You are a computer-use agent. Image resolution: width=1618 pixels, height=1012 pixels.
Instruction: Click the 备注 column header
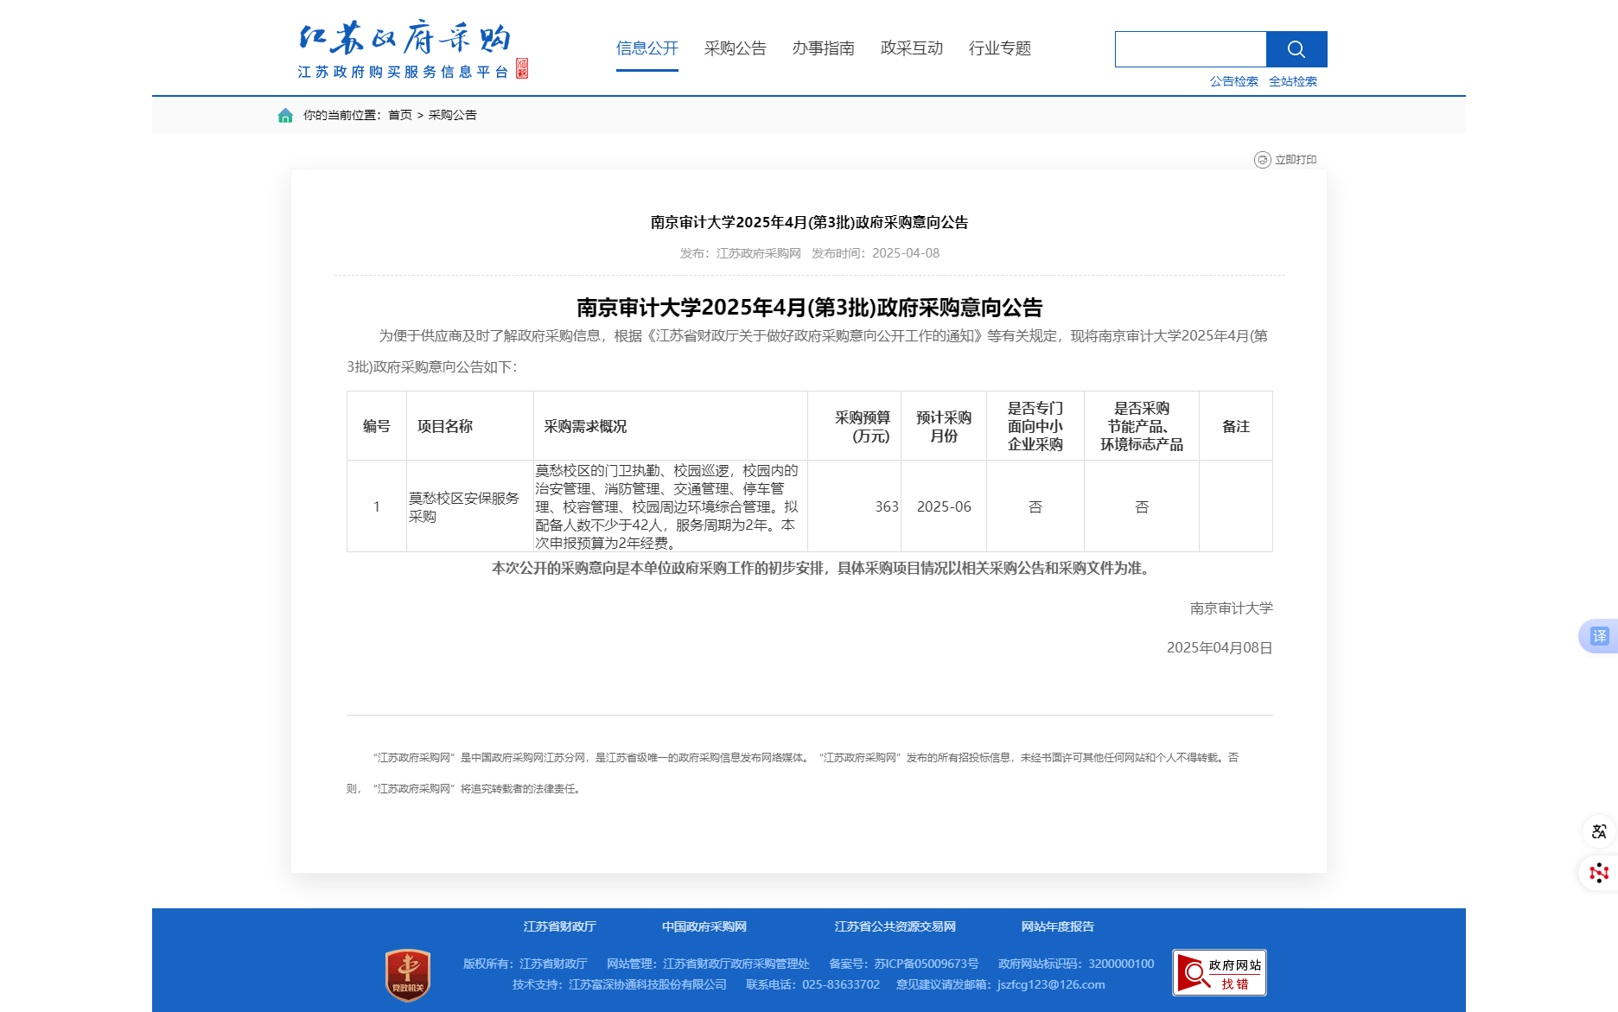coord(1236,426)
